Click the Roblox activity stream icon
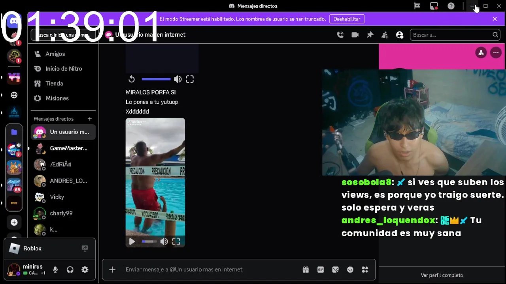Image resolution: width=506 pixels, height=284 pixels. [x=85, y=248]
